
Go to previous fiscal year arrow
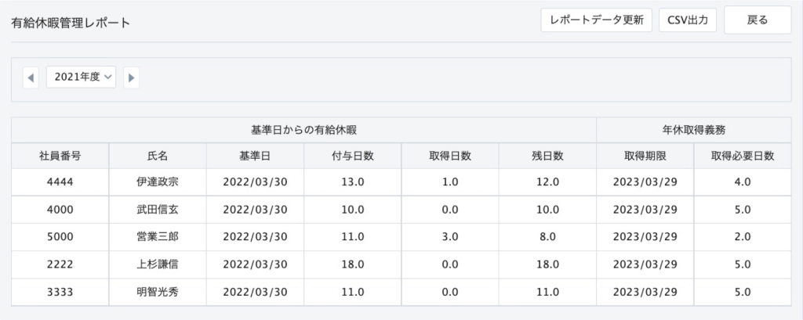[x=31, y=77]
